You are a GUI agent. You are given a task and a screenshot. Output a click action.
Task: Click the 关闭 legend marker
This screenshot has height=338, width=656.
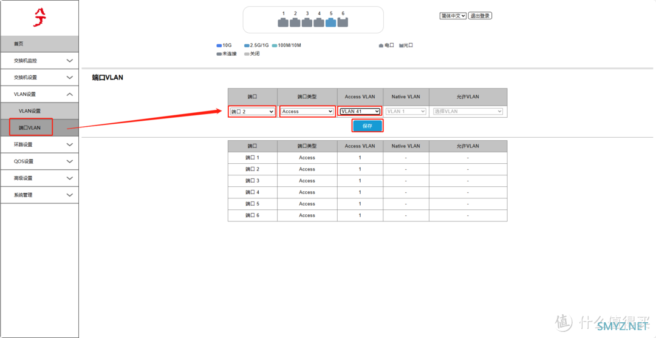click(x=247, y=54)
